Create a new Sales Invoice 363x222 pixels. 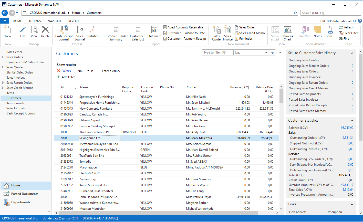[x=228, y=33]
